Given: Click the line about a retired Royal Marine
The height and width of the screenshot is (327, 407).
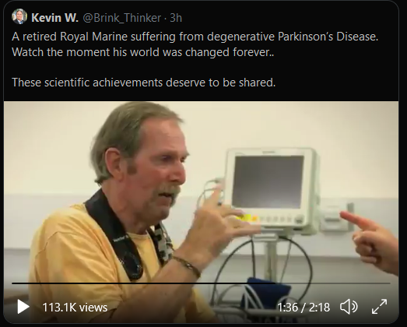Looking at the screenshot, I should [x=195, y=37].
